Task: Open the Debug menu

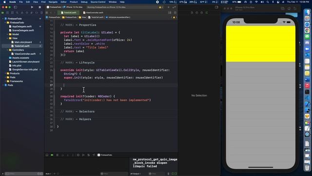Action: [84, 2]
